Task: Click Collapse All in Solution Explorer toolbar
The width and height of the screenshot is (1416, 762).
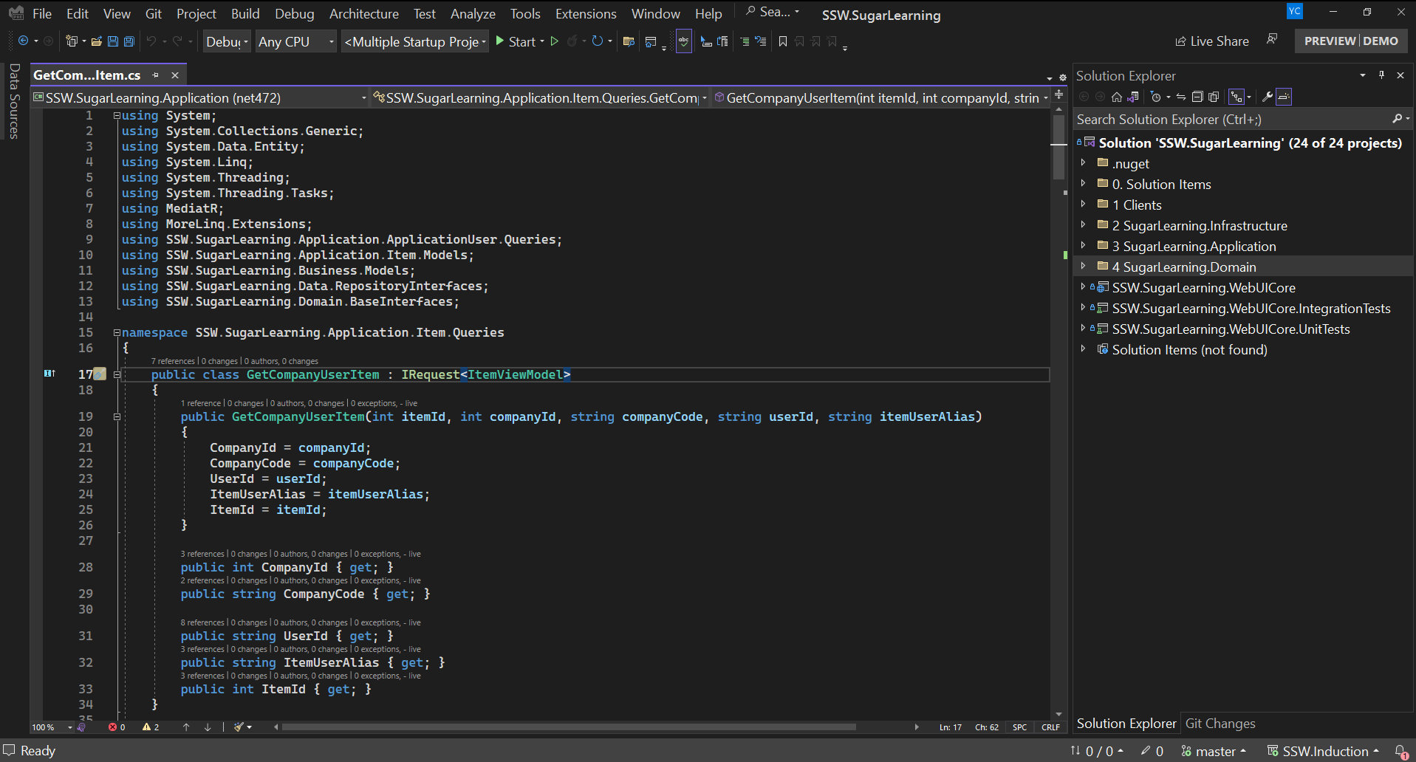Action: pos(1197,97)
